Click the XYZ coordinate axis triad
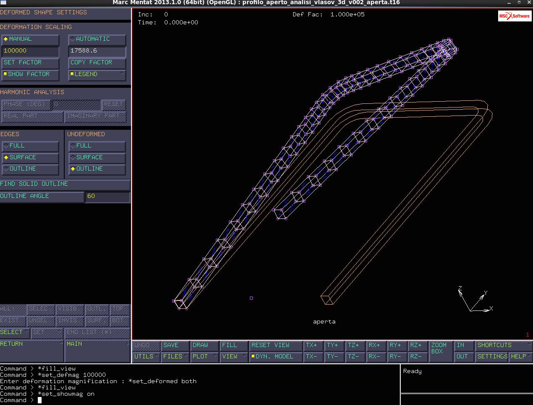Screen dimensions: 533x405 click(475, 299)
